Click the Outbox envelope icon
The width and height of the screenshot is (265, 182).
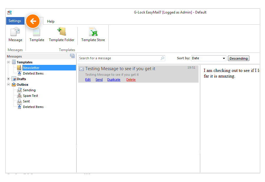14,84
